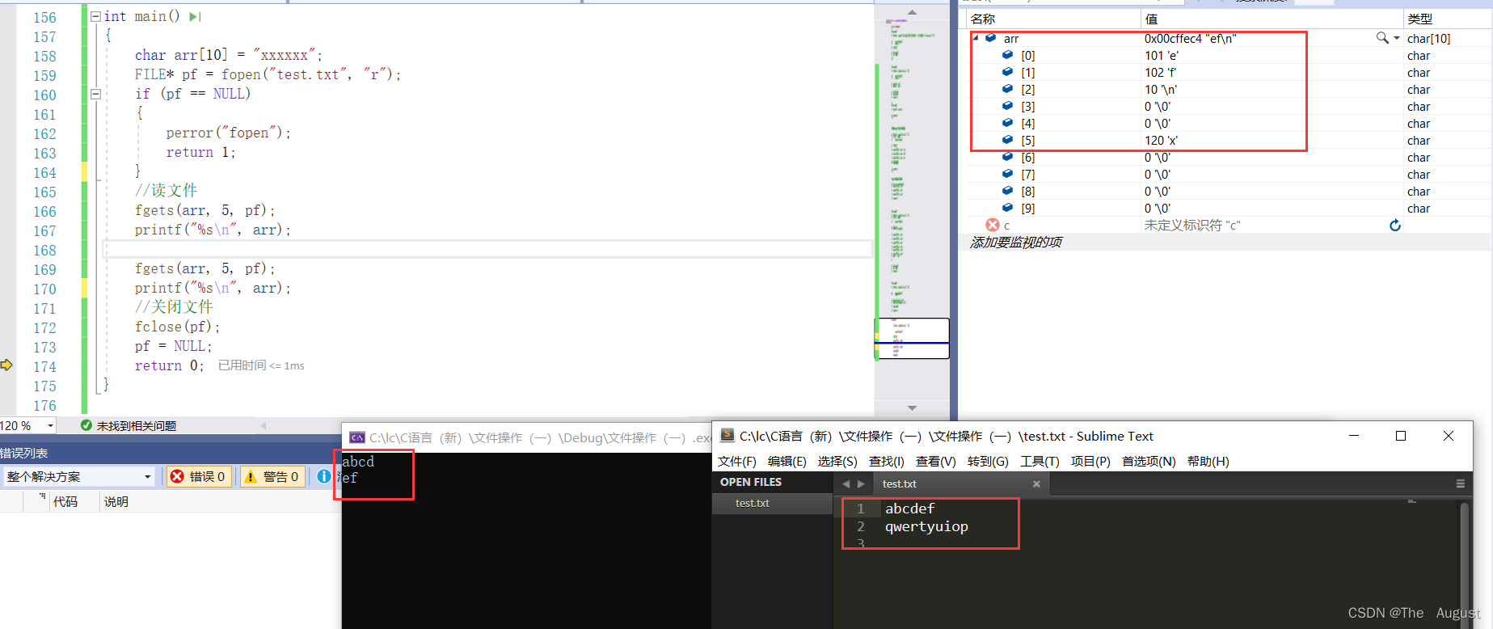Click the 值 watch column header
This screenshot has height=629, width=1493.
point(1151,19)
